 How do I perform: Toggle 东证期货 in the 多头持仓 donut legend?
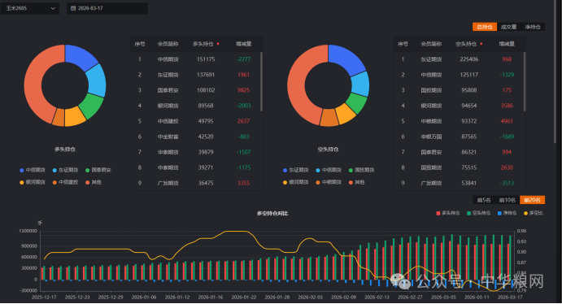pyautogui.click(x=66, y=170)
